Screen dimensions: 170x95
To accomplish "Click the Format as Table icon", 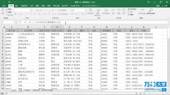I will pyautogui.click(x=98, y=10).
